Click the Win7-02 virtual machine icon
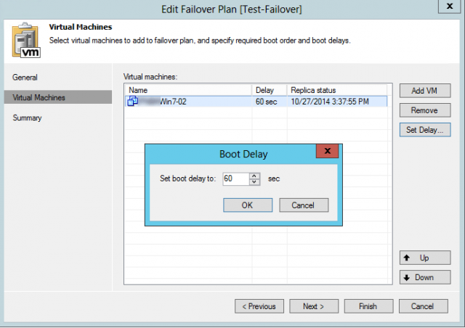The height and width of the screenshot is (328, 465). tap(133, 102)
